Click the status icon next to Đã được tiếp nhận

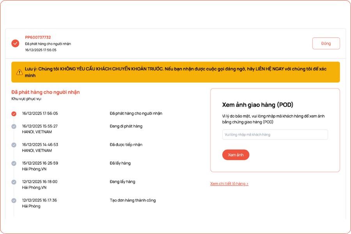pos(14,144)
